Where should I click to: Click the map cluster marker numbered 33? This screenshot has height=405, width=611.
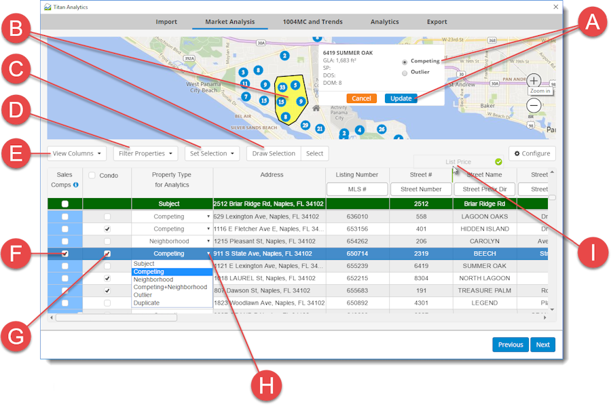[x=282, y=88]
